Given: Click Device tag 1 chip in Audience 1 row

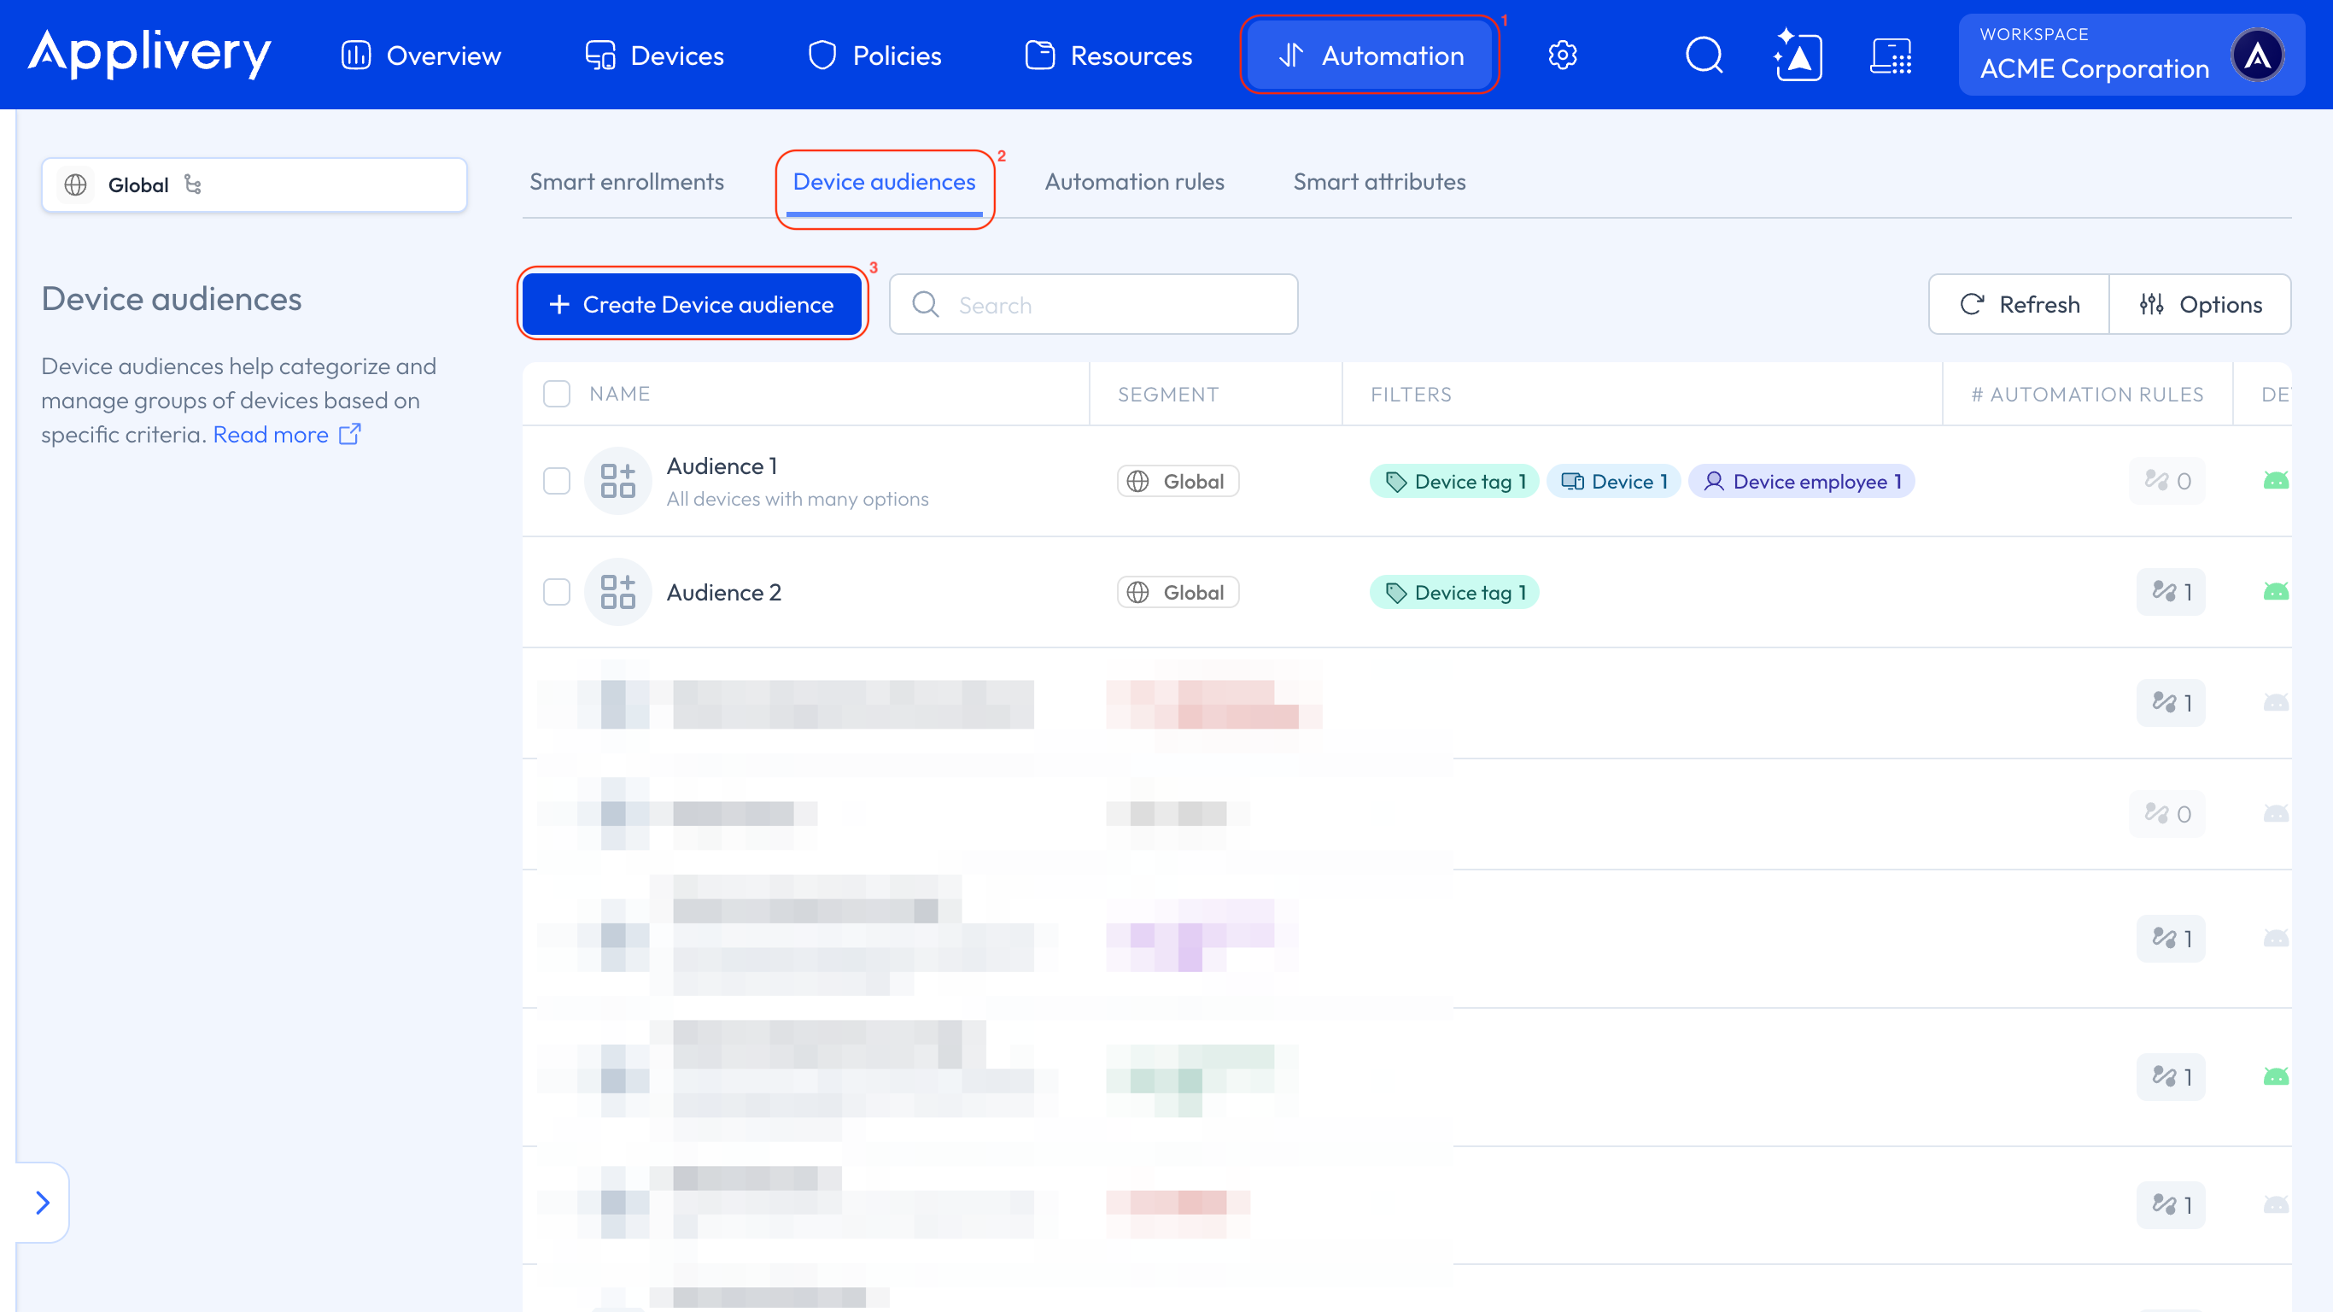Looking at the screenshot, I should tap(1454, 481).
